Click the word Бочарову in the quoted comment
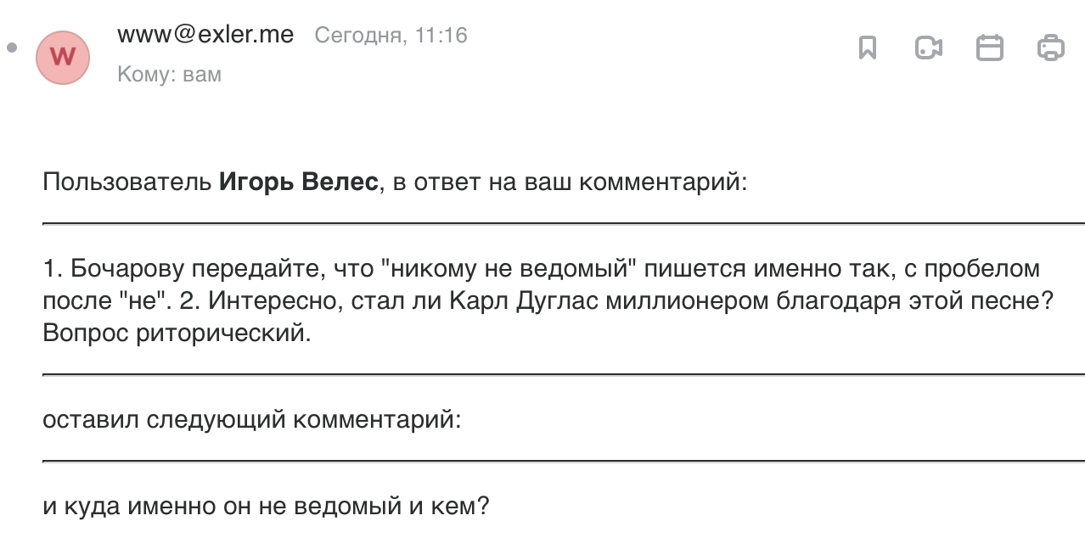 click(127, 270)
